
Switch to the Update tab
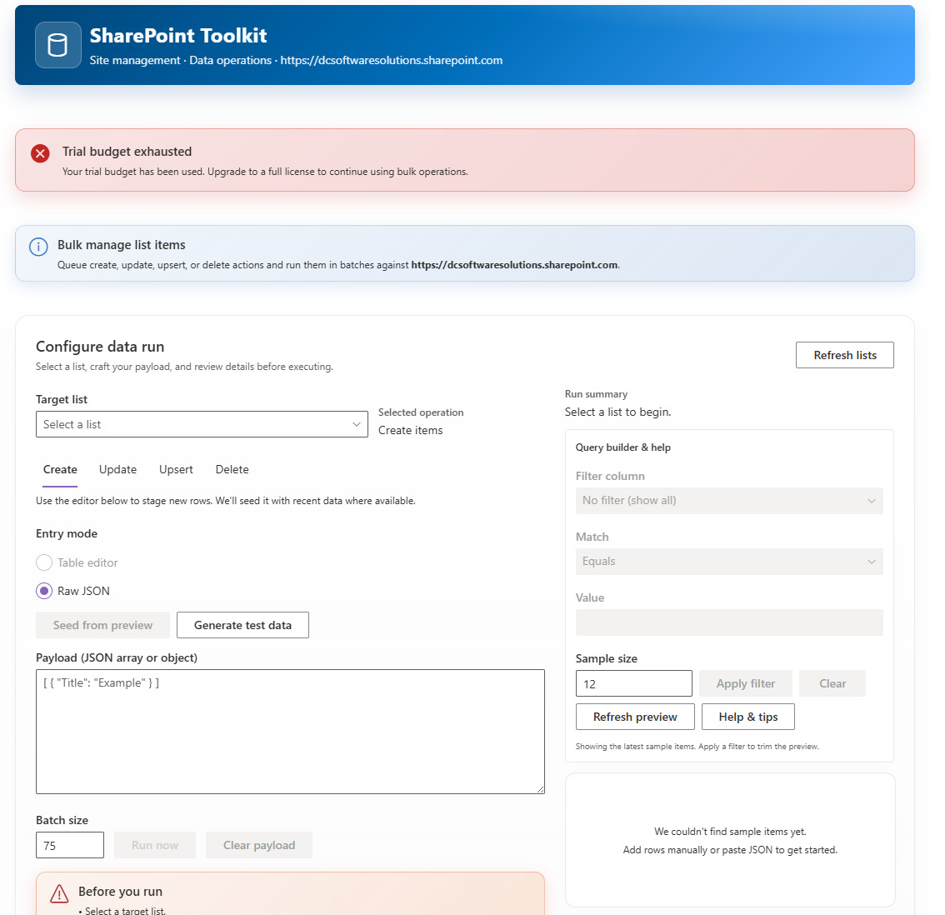tap(117, 470)
